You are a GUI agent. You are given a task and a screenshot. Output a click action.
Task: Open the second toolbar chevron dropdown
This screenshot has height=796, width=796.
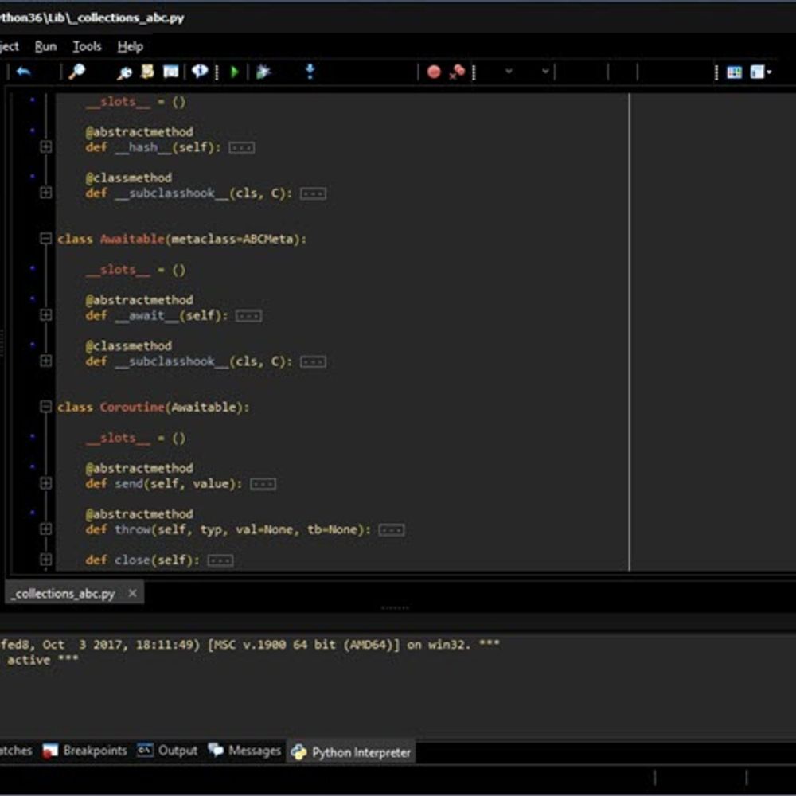coord(545,72)
